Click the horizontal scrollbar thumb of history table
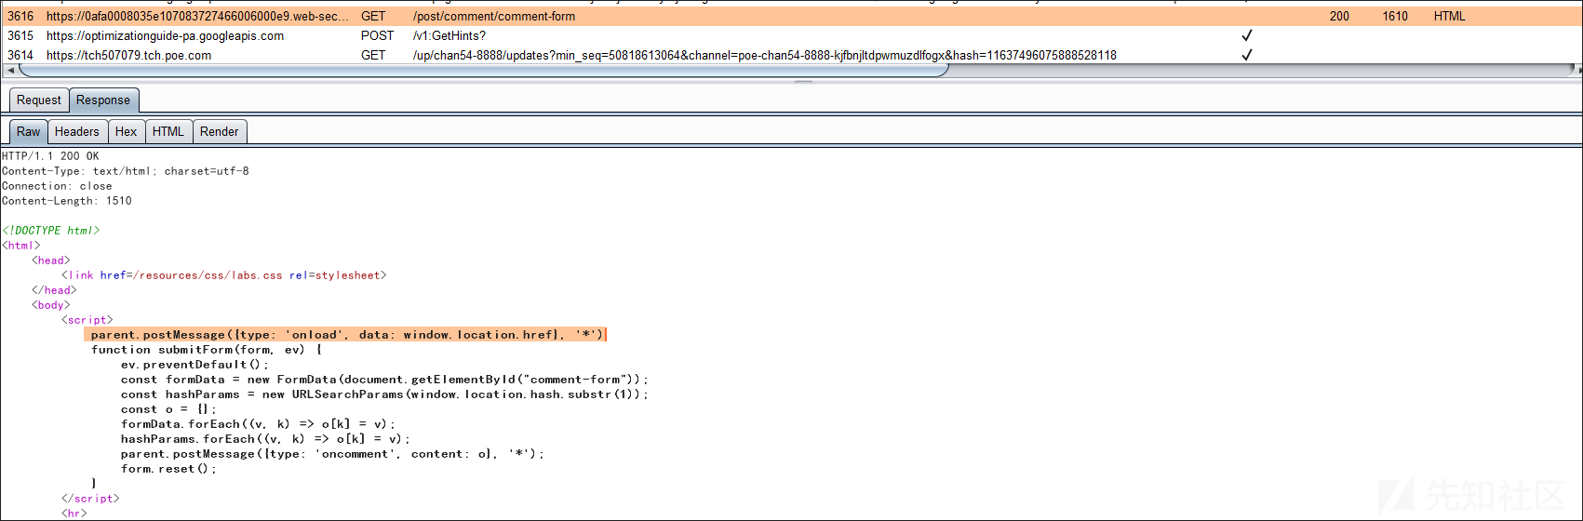Viewport: 1583px width, 521px height. (484, 70)
